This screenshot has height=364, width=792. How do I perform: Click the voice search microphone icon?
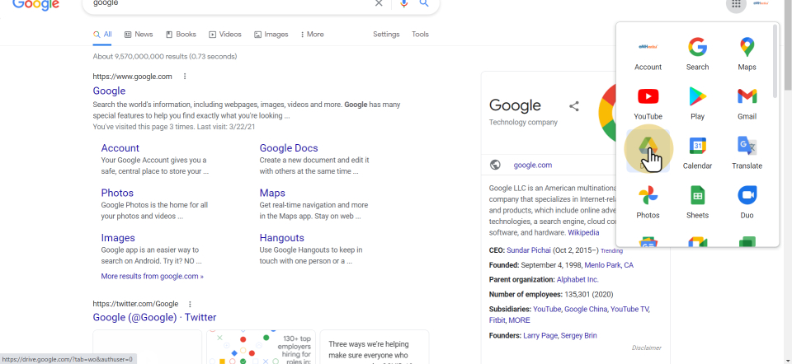[x=403, y=3]
